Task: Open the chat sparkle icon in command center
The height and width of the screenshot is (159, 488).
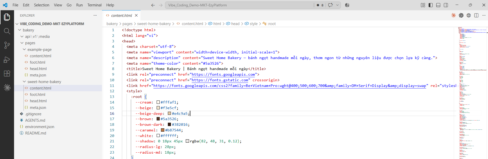Action: pyautogui.click(x=330, y=5)
